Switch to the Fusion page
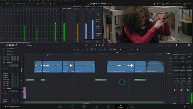The height and width of the screenshot is (109, 193). click(x=96, y=107)
